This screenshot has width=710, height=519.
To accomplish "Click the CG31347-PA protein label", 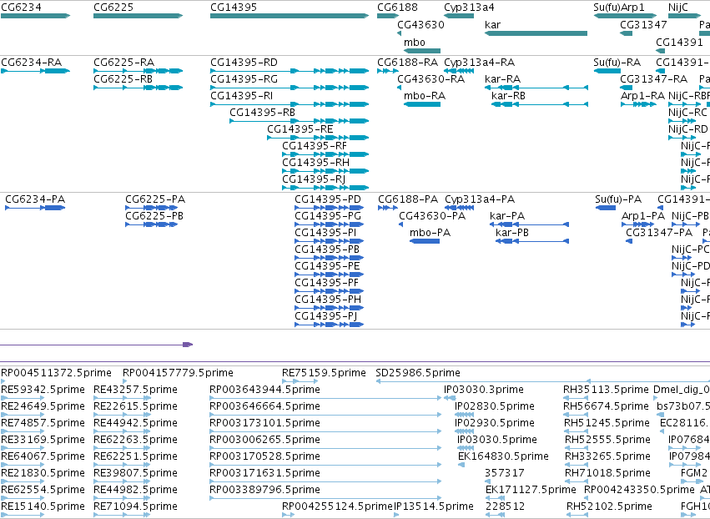I will pos(659,233).
